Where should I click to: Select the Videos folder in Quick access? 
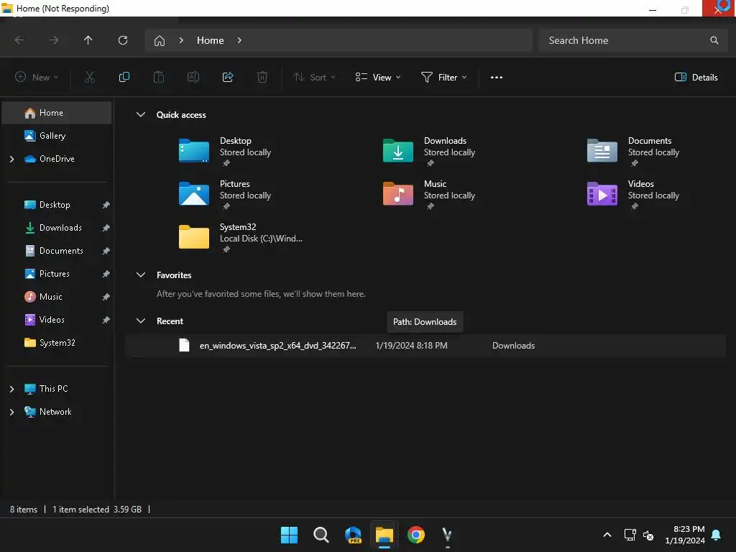pos(634,194)
